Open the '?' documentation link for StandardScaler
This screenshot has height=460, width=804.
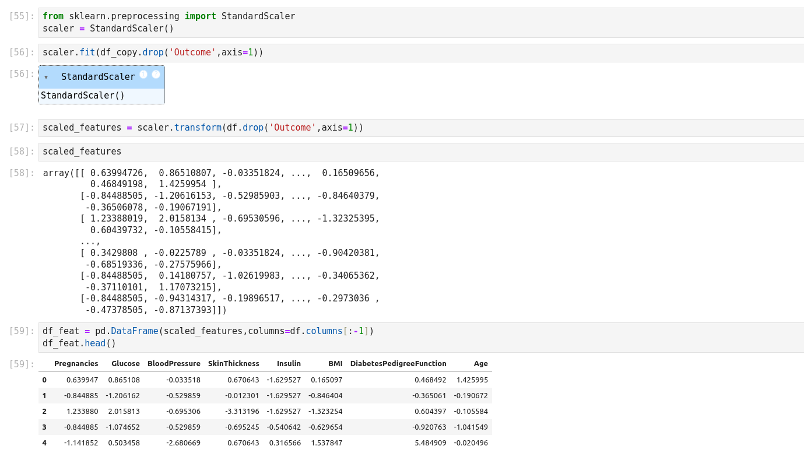pos(156,75)
